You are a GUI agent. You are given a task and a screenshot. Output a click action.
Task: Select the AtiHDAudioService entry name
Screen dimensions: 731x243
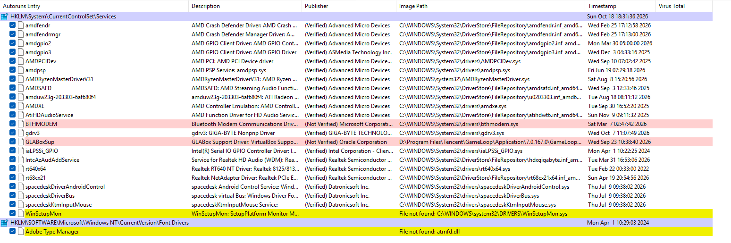click(49, 115)
